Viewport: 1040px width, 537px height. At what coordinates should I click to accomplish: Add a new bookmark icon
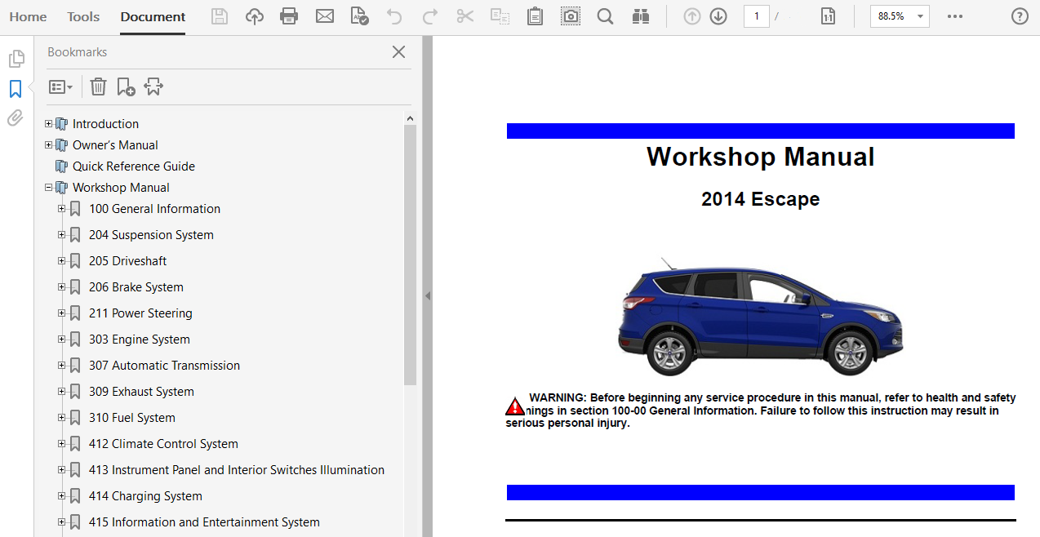pos(126,87)
